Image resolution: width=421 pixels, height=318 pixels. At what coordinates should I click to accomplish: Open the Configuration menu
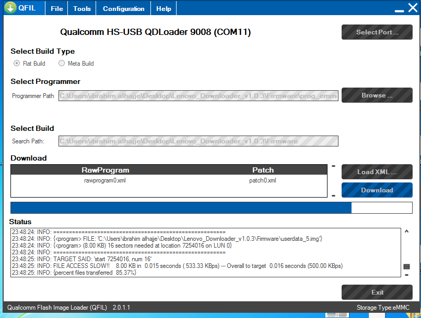coord(123,8)
